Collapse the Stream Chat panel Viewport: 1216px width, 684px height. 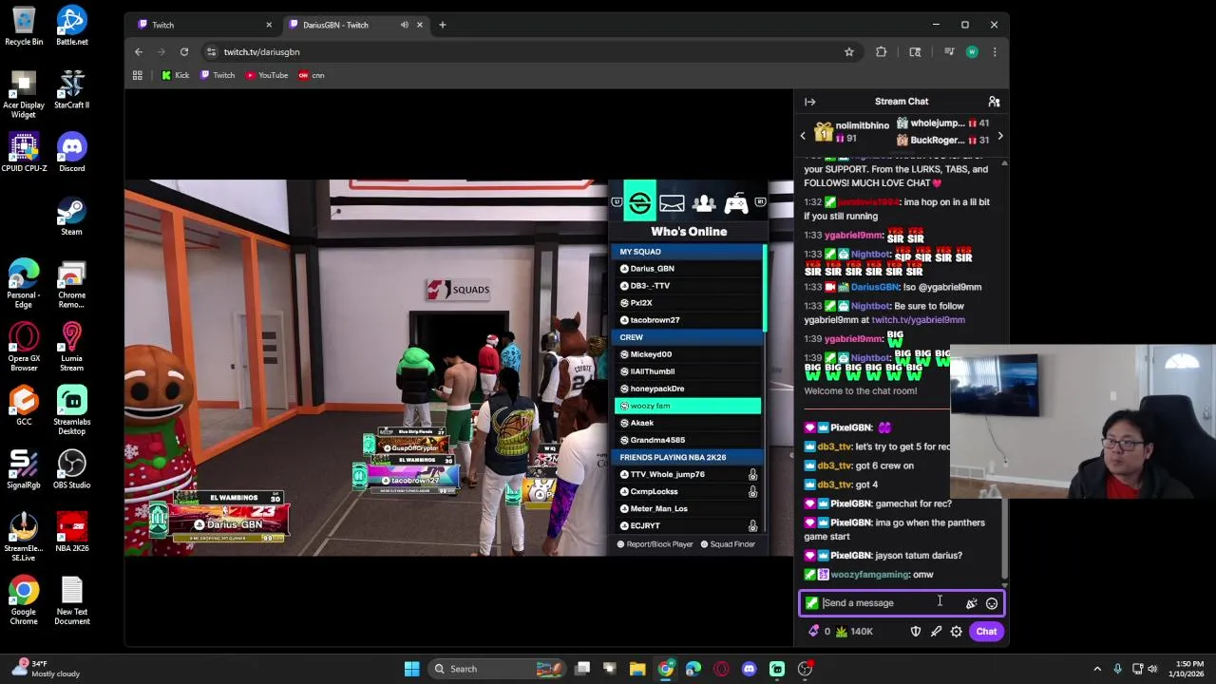[x=809, y=102]
